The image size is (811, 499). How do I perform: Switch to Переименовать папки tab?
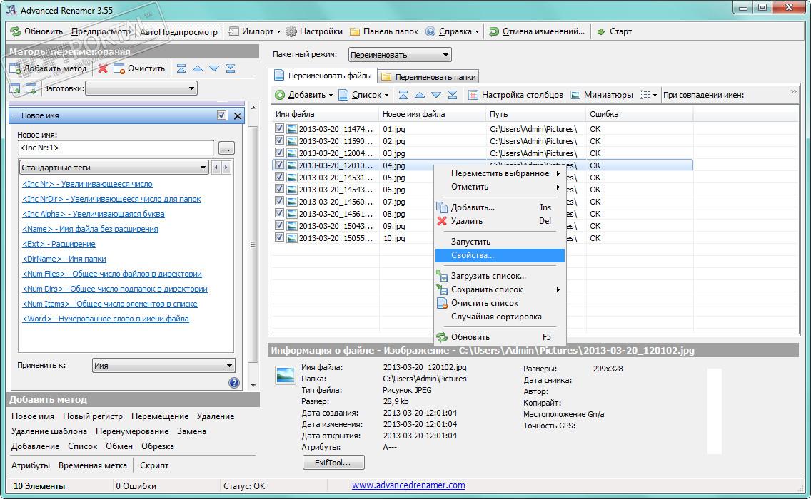coord(428,76)
